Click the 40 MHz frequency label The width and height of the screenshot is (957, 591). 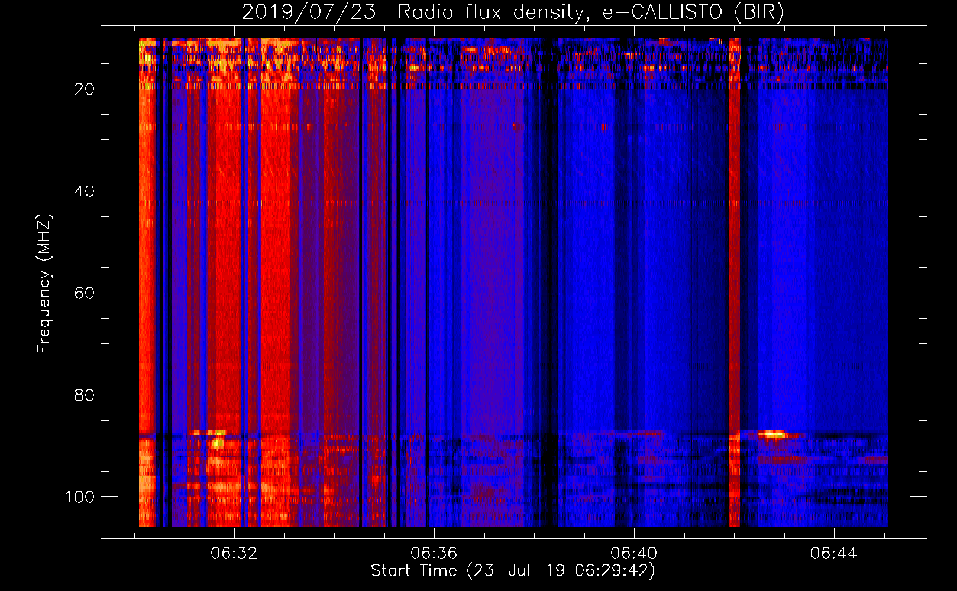[x=85, y=191]
